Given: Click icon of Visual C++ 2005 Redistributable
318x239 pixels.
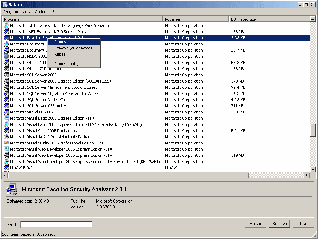Looking at the screenshot, I should point(7,130).
